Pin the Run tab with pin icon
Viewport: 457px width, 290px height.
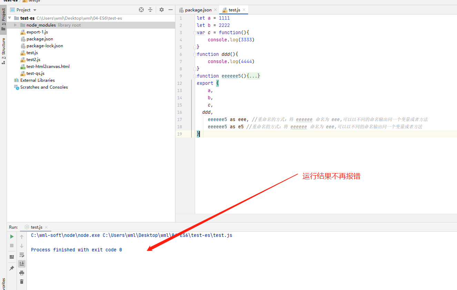point(12,268)
